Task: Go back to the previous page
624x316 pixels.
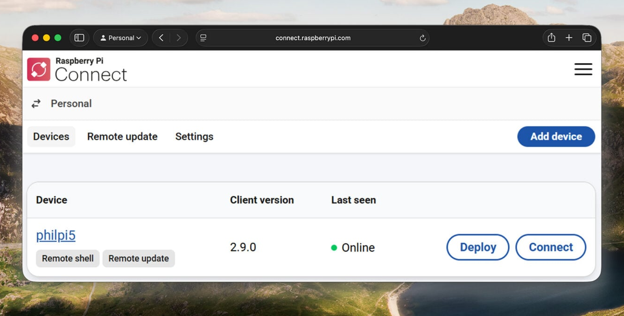Action: click(161, 38)
